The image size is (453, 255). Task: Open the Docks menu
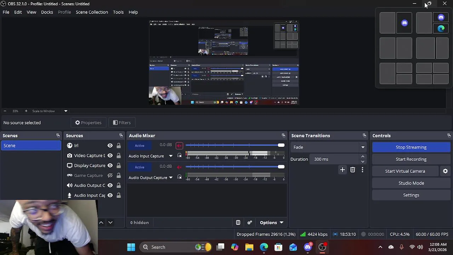pos(47,12)
